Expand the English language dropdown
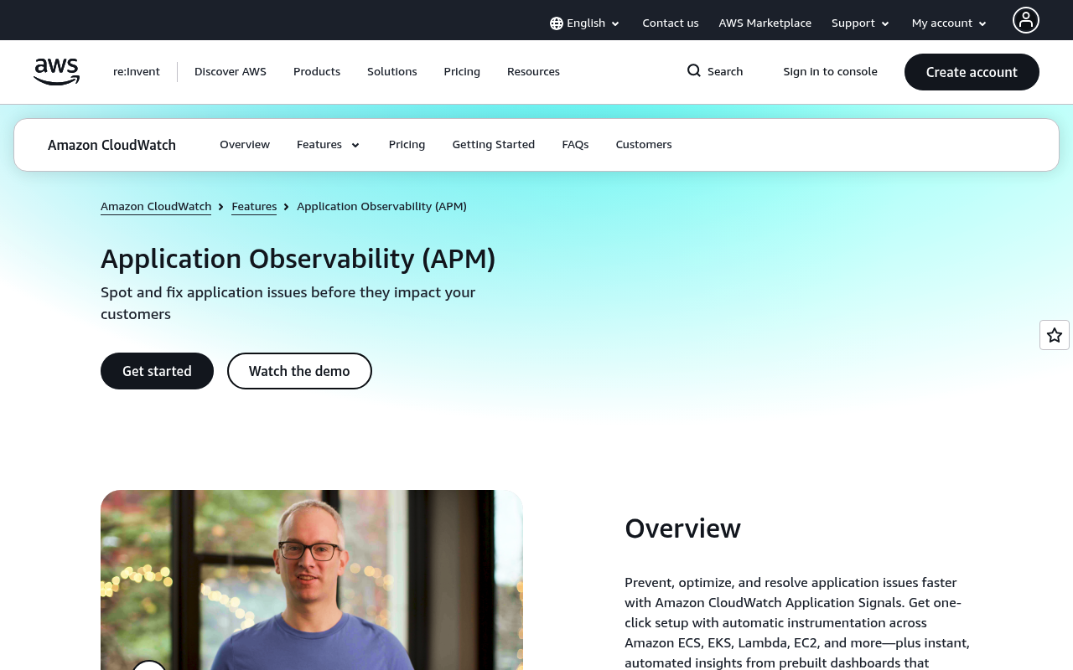 click(585, 23)
